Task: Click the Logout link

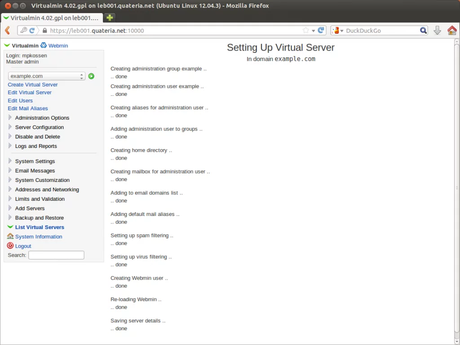Action: [23, 246]
